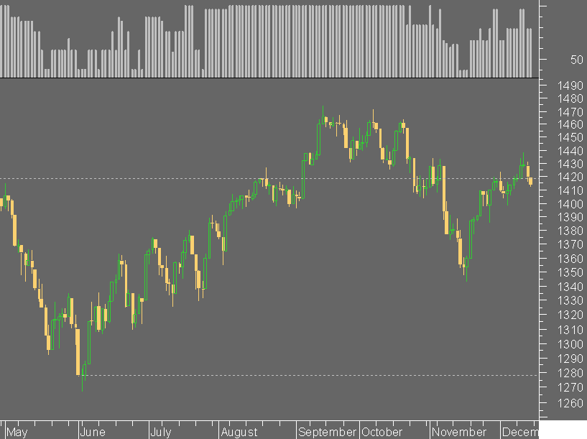The width and height of the screenshot is (587, 439).
Task: Select the 1300 price level label
Action: pos(570,344)
